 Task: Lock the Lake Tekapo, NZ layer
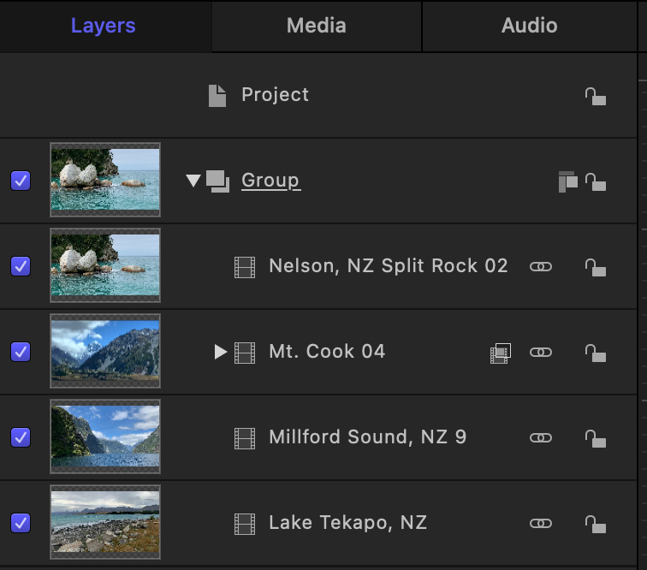pos(595,524)
